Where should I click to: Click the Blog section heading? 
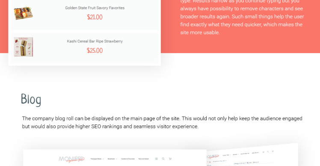coord(31,100)
